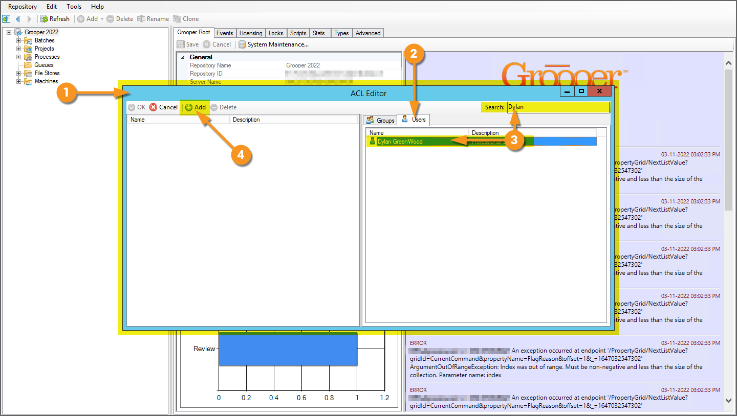Click Cancel in the Grooper Root toolbar

tap(217, 44)
